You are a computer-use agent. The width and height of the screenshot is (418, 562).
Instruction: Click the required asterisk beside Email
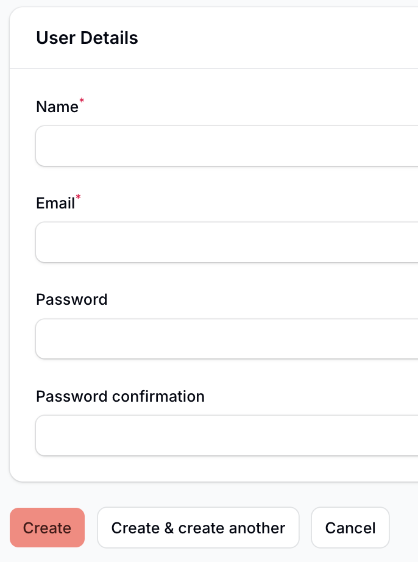pos(78,199)
